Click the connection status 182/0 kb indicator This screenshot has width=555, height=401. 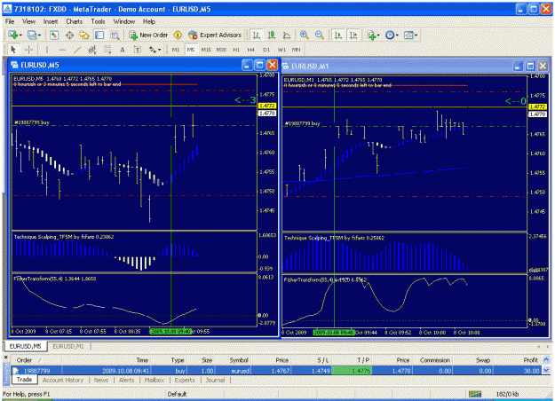tap(495, 394)
